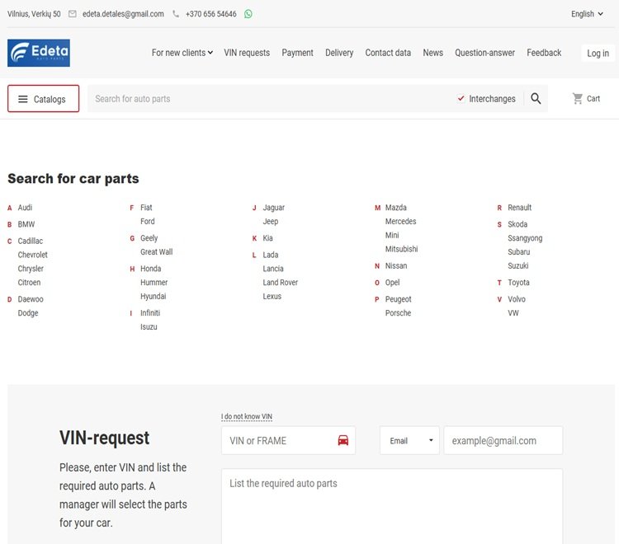Click the I do not know VIN link
This screenshot has height=544, width=619.
247,417
